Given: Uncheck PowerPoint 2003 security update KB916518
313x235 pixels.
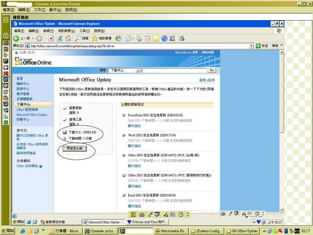Looking at the screenshot, I should [124, 115].
